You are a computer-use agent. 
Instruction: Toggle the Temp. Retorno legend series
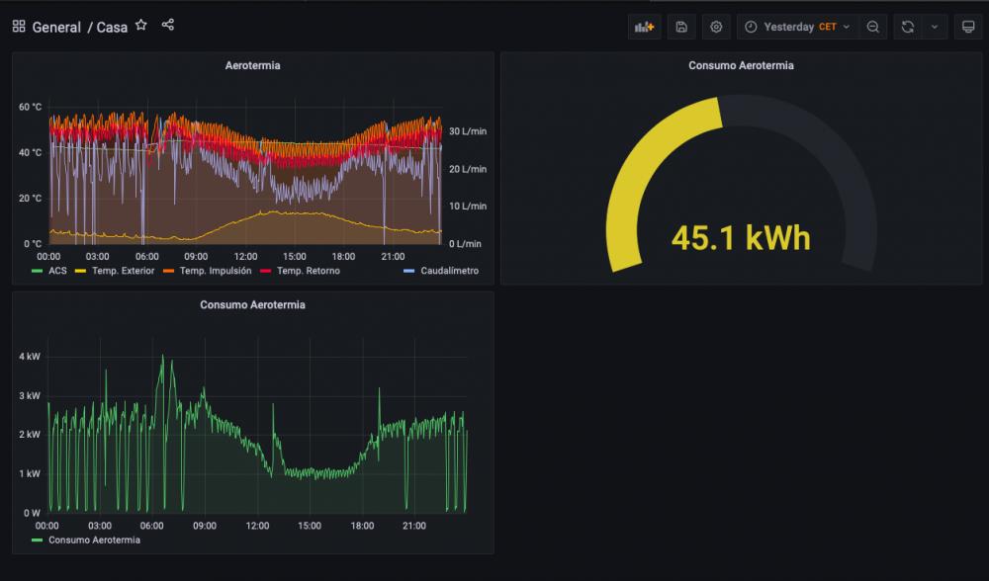tap(309, 271)
